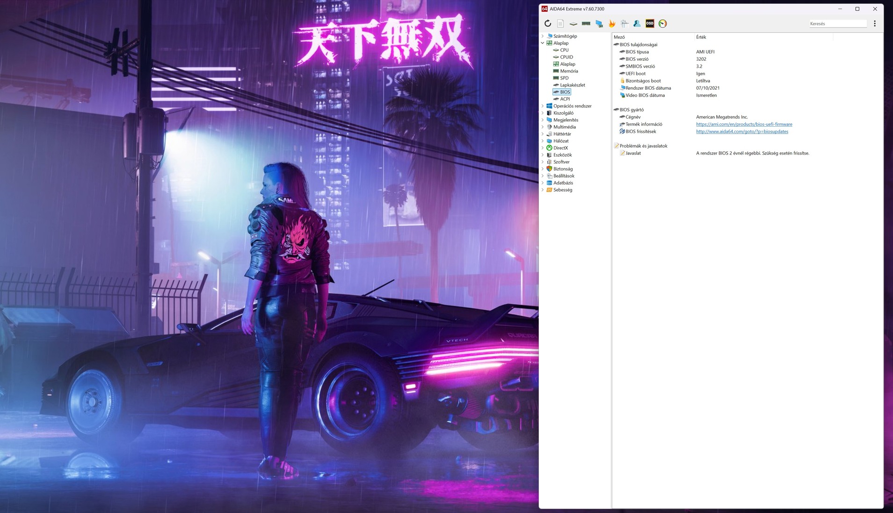893x513 pixels.
Task: Click the Érték column header
Action: point(701,37)
